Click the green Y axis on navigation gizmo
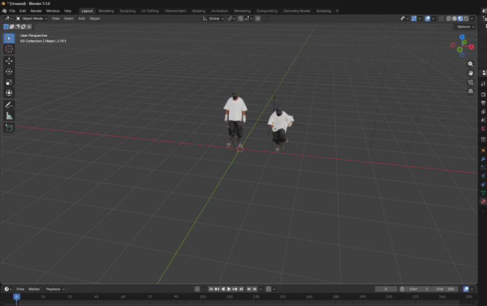Image resolution: width=487 pixels, height=306 pixels. (x=465, y=42)
